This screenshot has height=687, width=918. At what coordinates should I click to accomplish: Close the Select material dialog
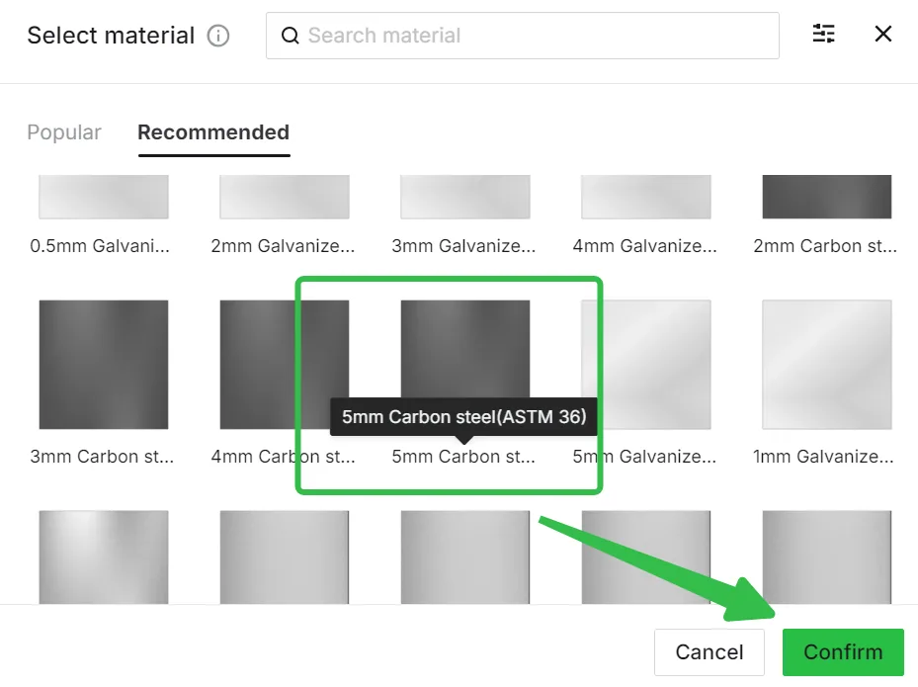click(882, 34)
